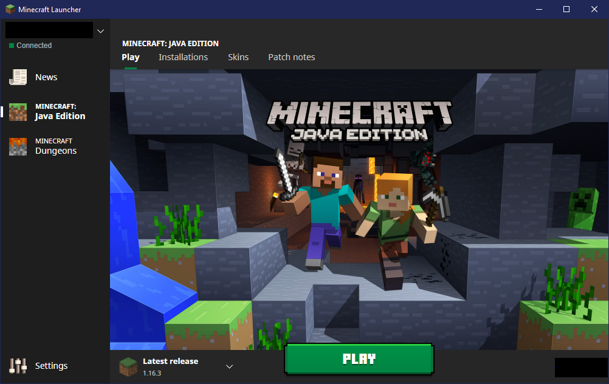This screenshot has height=384, width=609.
Task: Switch to the Installations tab
Action: coord(183,57)
